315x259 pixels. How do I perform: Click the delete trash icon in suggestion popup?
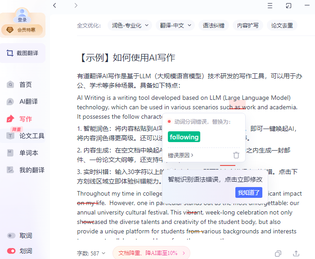pos(236,155)
